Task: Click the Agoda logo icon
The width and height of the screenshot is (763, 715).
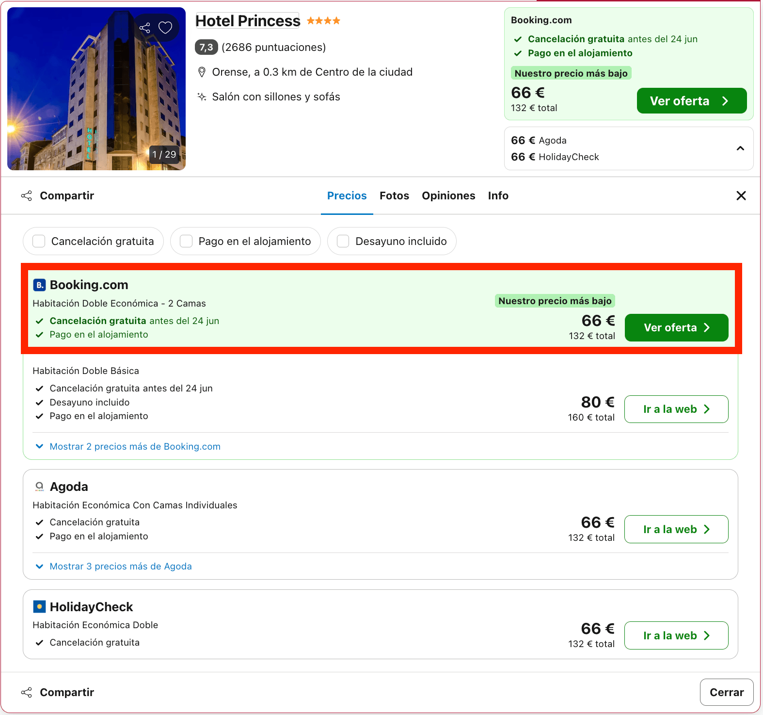Action: [39, 487]
